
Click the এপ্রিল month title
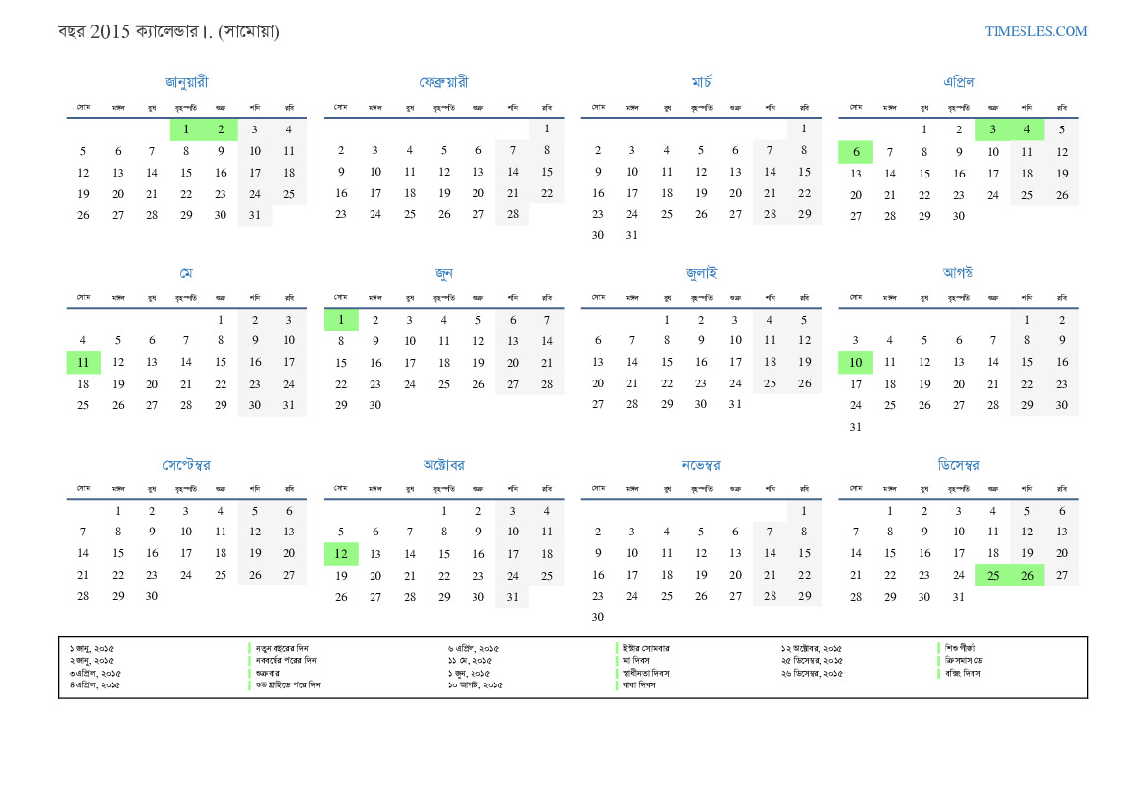coord(958,82)
